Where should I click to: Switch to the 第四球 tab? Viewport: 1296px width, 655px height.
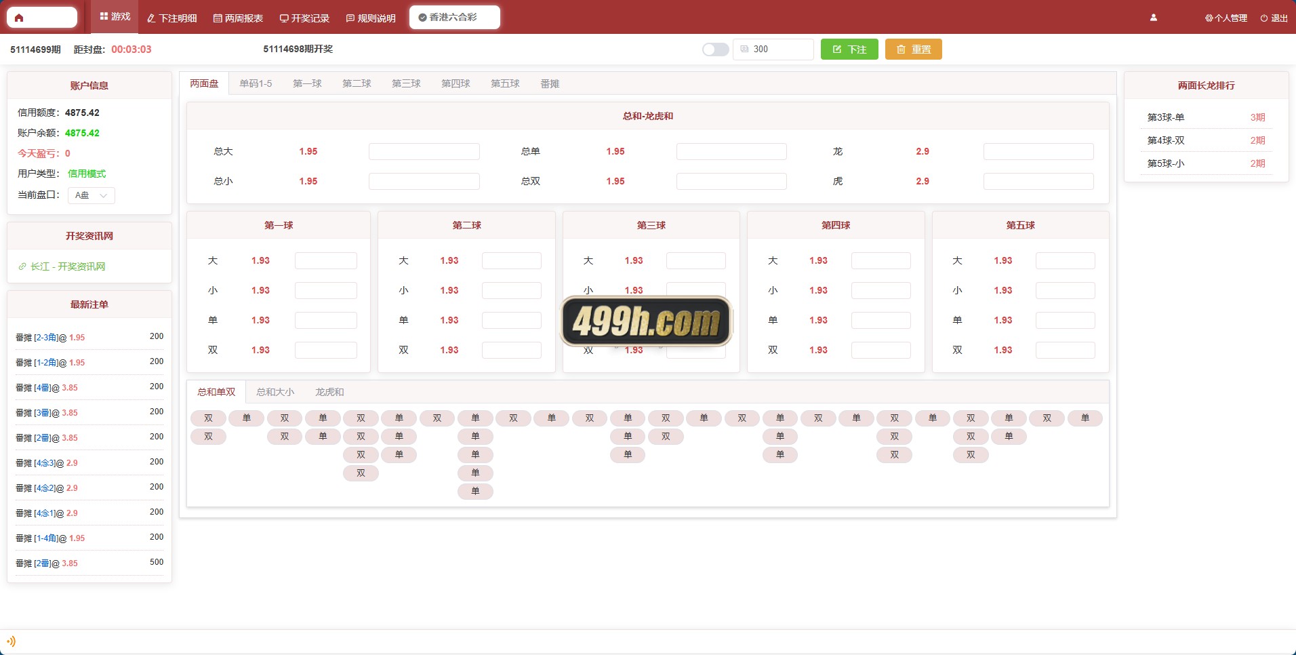[x=455, y=83]
